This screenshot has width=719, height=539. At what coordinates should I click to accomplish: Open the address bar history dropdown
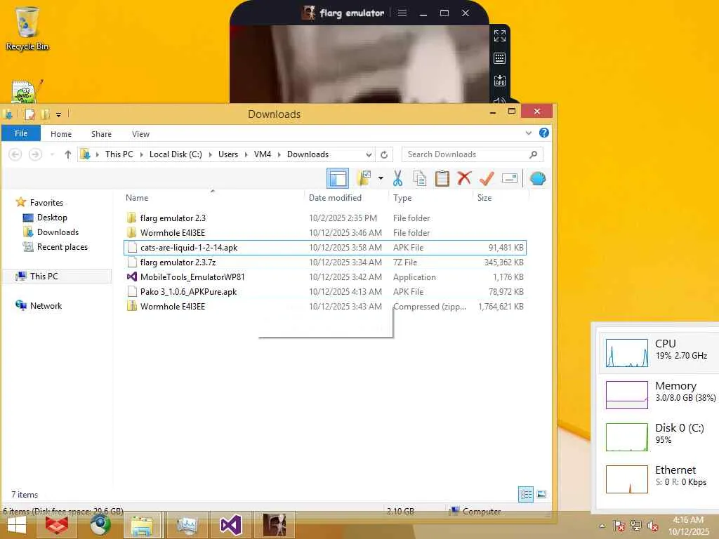(369, 154)
